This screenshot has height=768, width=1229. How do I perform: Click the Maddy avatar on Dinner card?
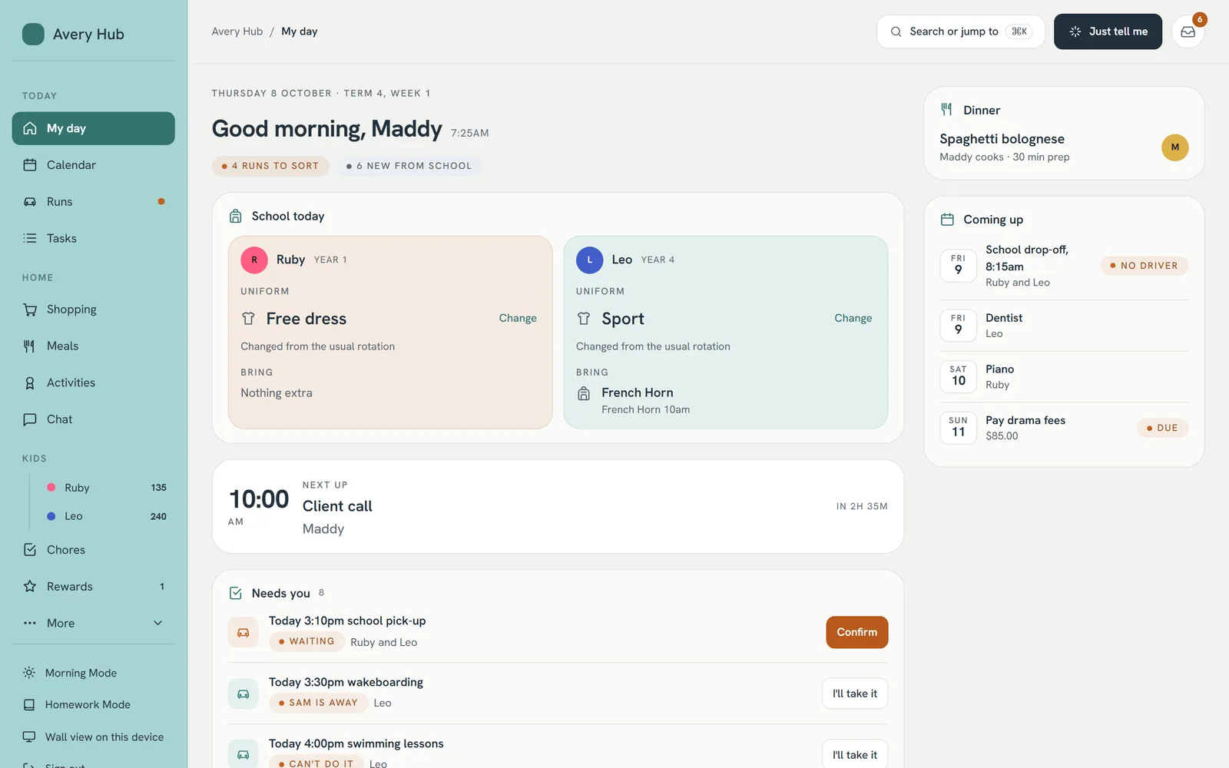point(1174,147)
